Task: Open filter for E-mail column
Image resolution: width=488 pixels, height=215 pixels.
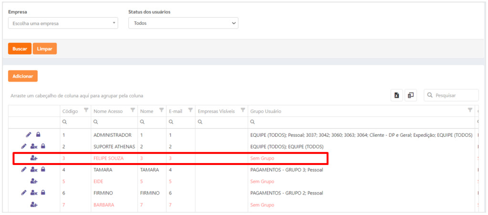Action: coord(190,110)
